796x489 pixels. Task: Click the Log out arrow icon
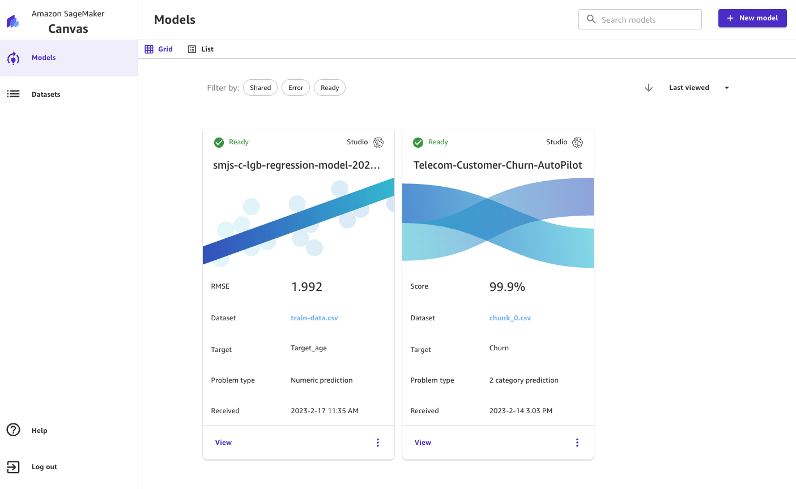tap(13, 467)
